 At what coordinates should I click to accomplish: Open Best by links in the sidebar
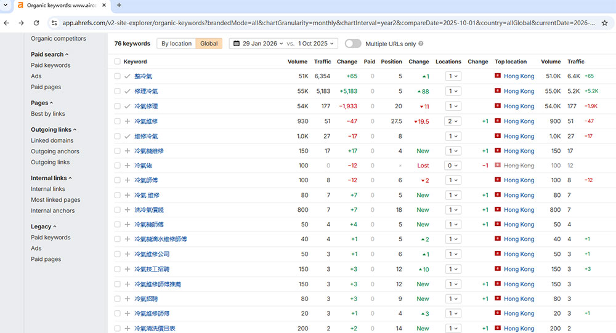[x=48, y=114]
